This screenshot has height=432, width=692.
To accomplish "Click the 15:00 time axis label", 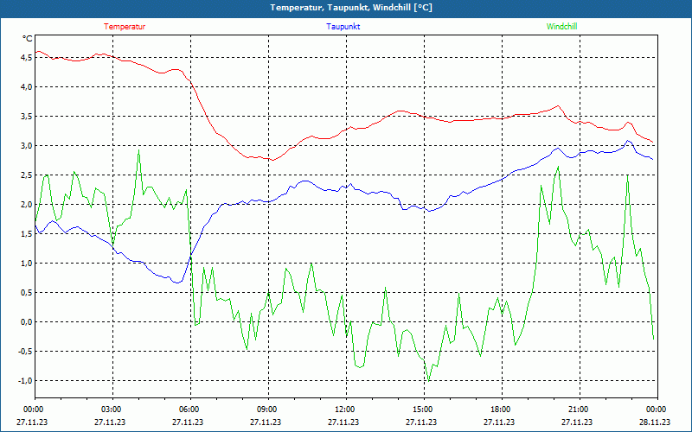I will coord(424,410).
